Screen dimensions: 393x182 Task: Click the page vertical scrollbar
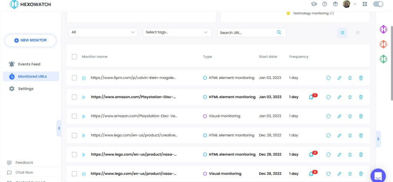tap(392, 62)
